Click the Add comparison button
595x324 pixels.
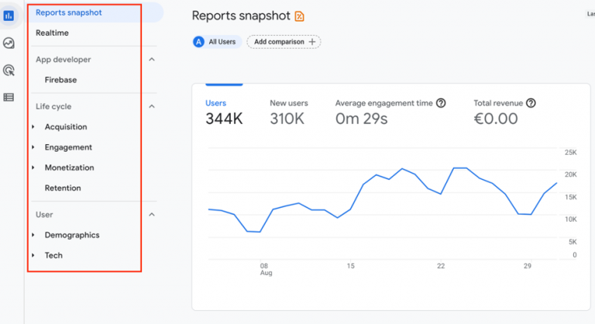pos(284,42)
